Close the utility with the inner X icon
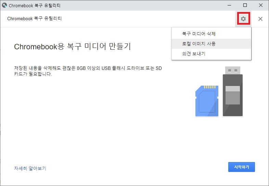Image resolution: width=269 pixels, height=186 pixels. (x=260, y=19)
